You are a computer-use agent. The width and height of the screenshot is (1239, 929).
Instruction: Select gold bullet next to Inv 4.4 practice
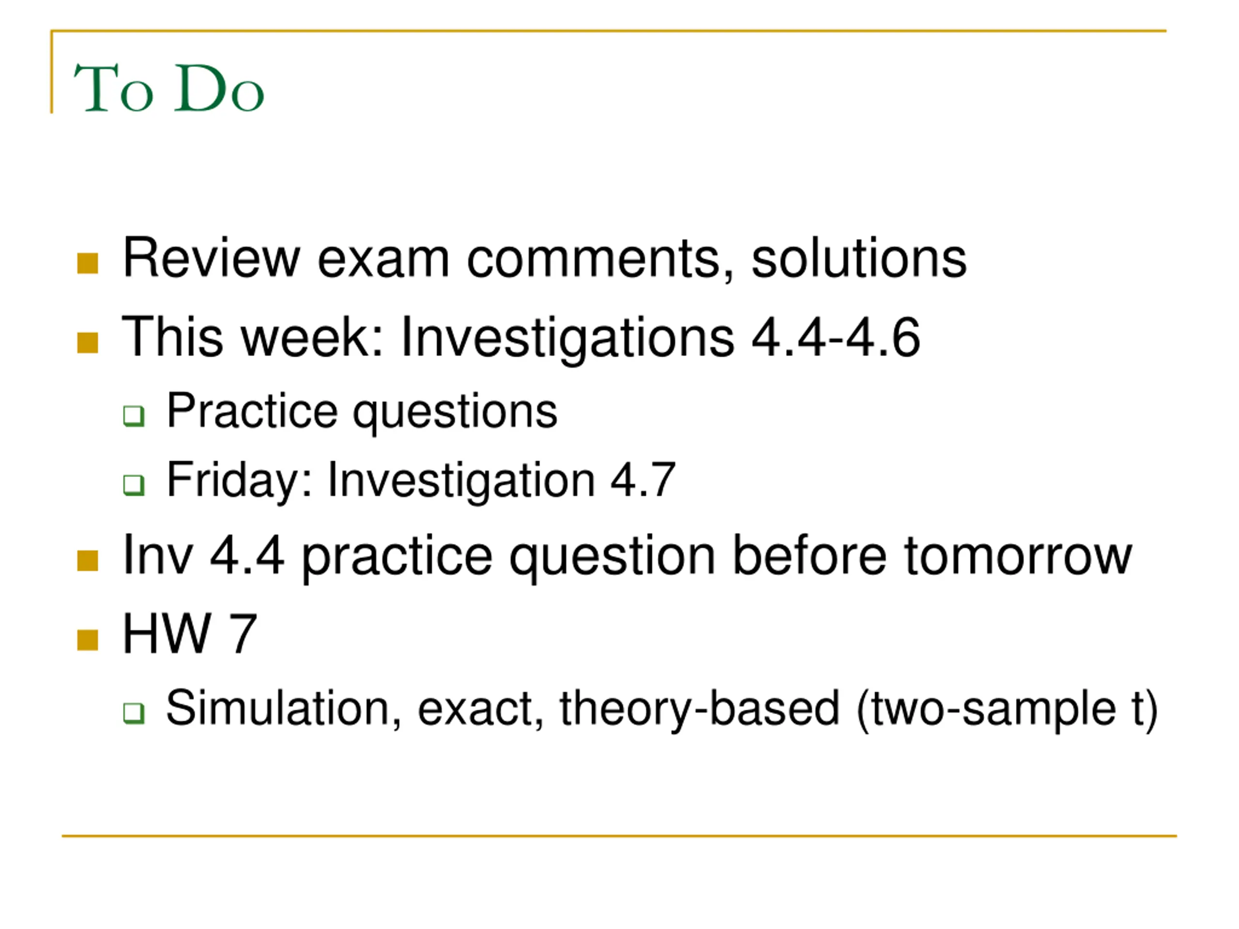88,560
